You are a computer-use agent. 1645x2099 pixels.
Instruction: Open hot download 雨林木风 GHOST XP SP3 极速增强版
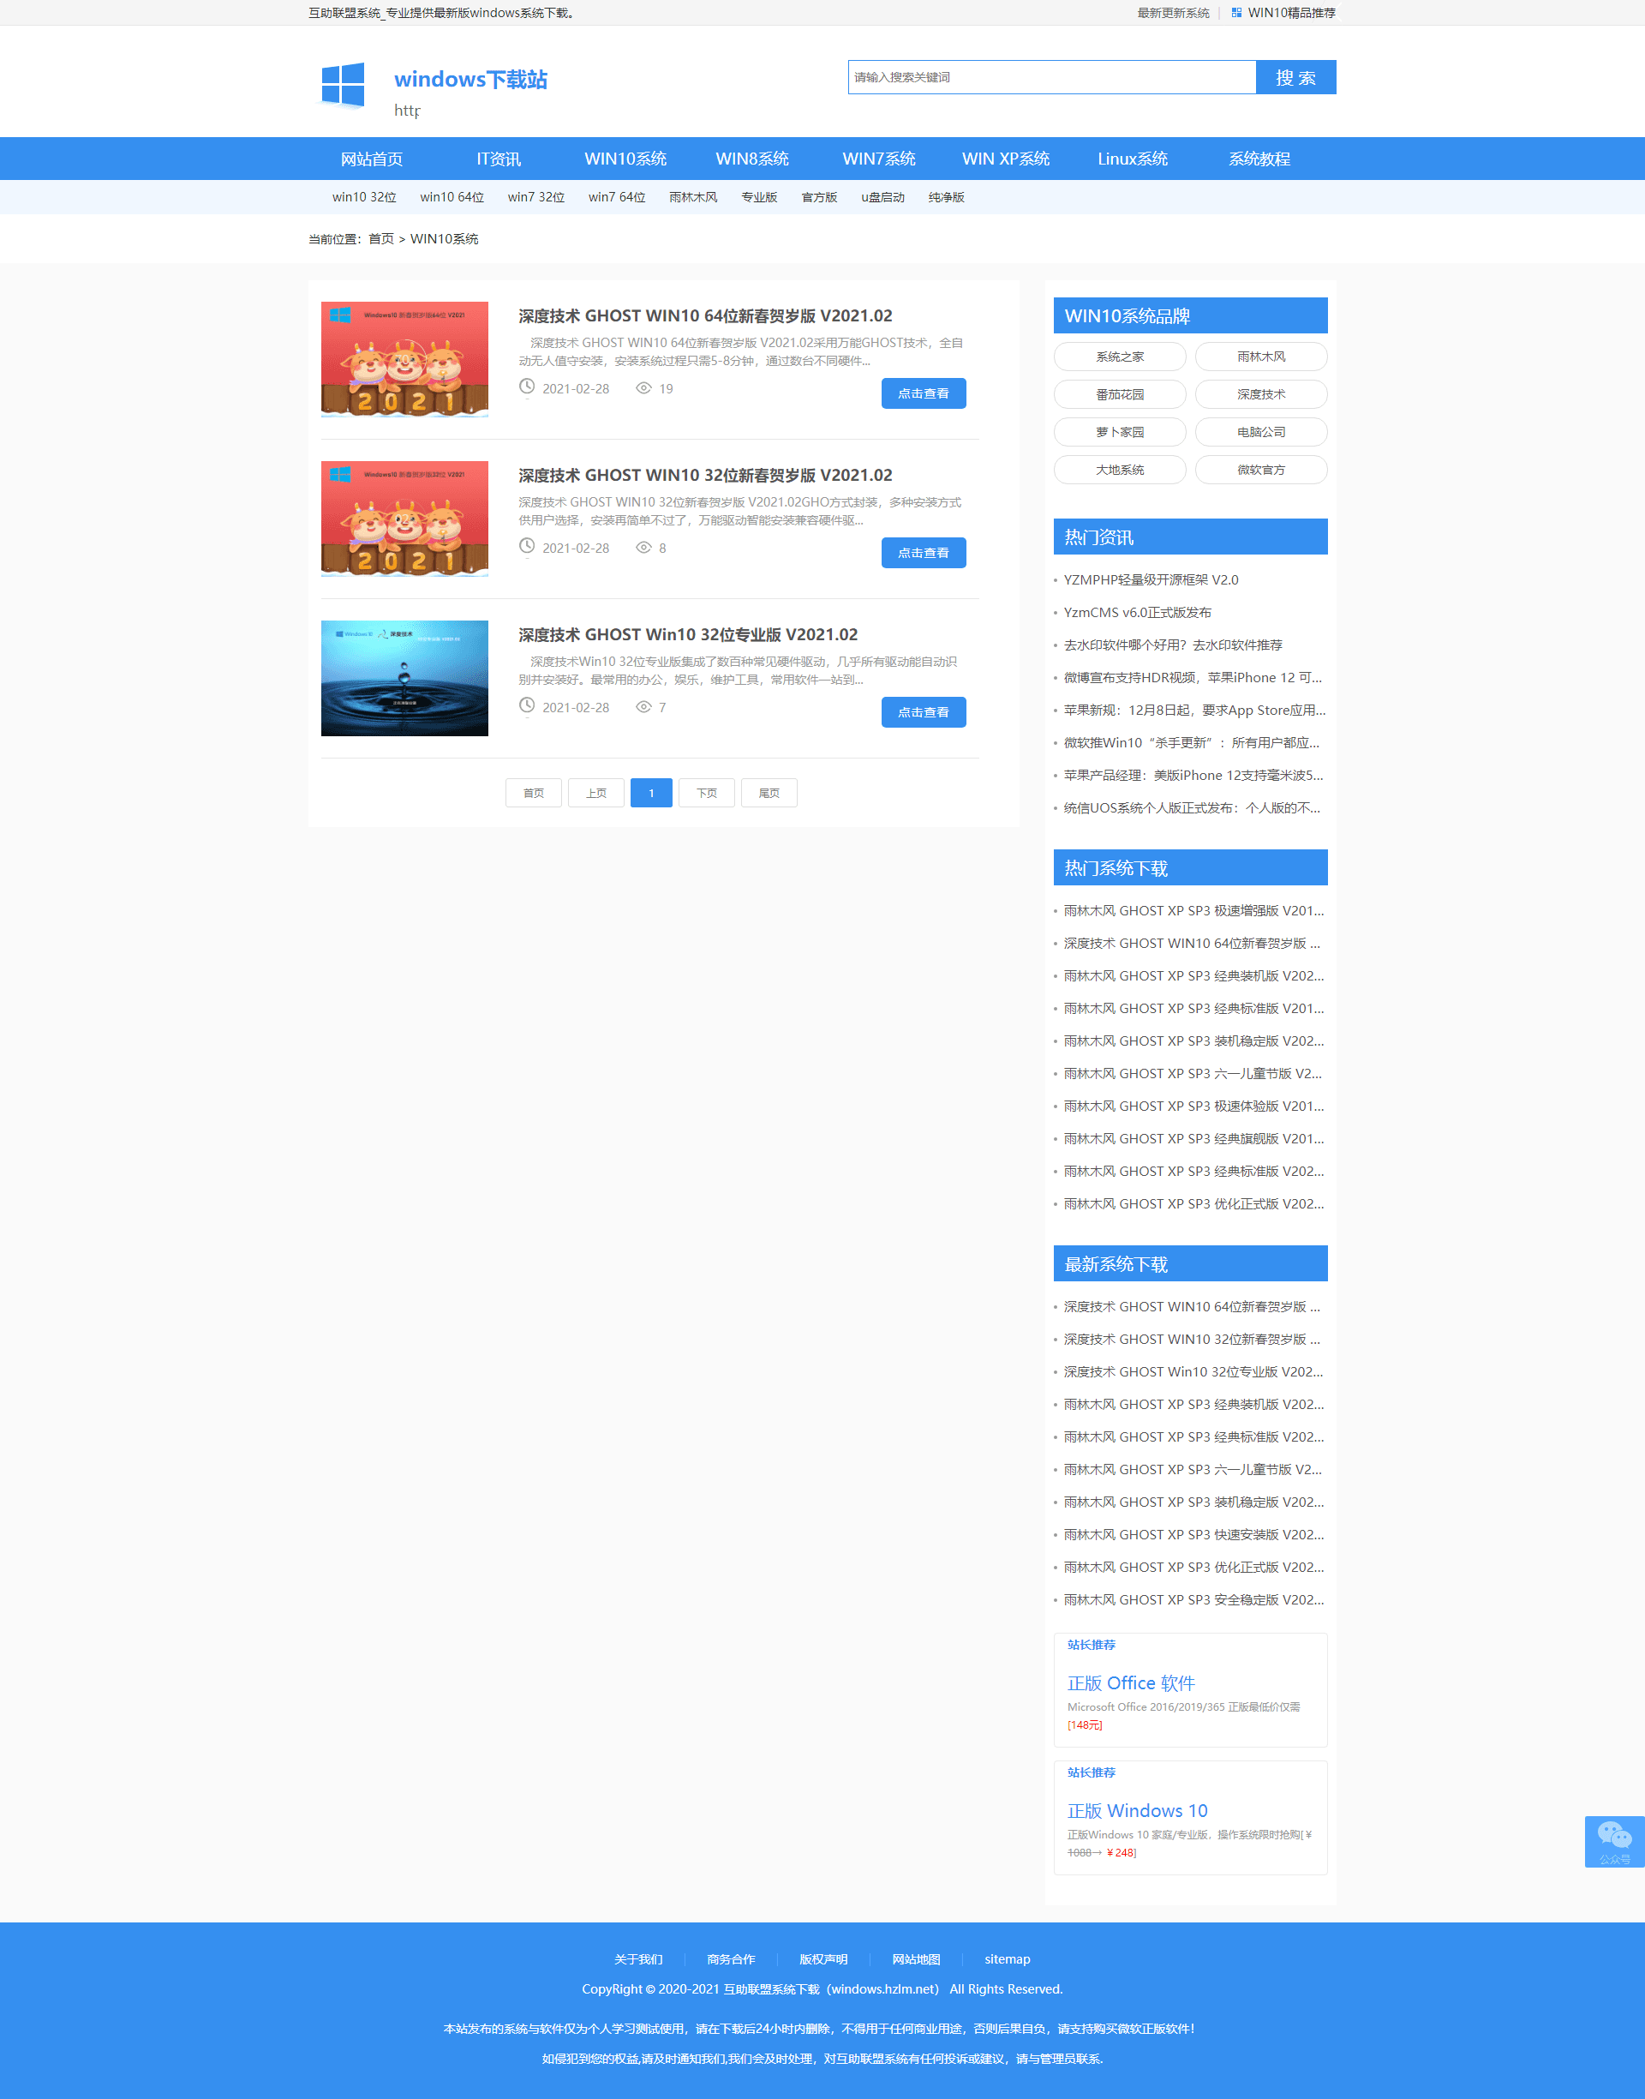point(1193,910)
